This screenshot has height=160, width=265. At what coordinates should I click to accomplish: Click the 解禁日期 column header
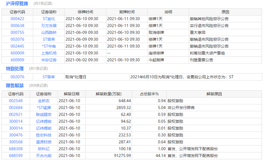pos(72,94)
